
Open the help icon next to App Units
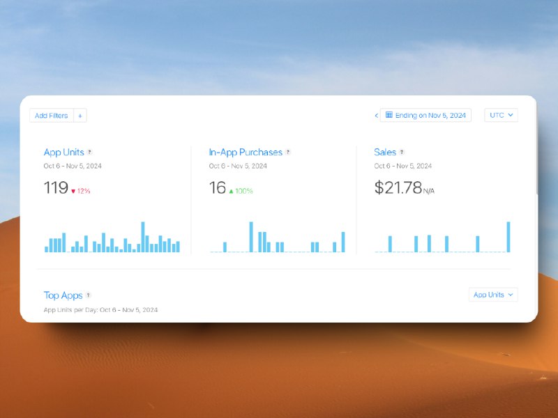90,152
